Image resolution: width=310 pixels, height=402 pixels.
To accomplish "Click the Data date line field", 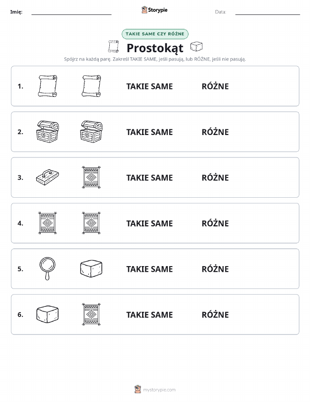I will [x=268, y=12].
